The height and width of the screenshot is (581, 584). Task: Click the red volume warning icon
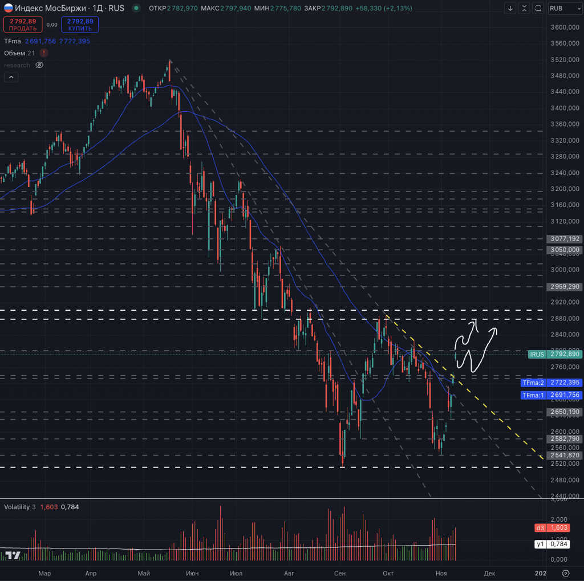pos(44,53)
